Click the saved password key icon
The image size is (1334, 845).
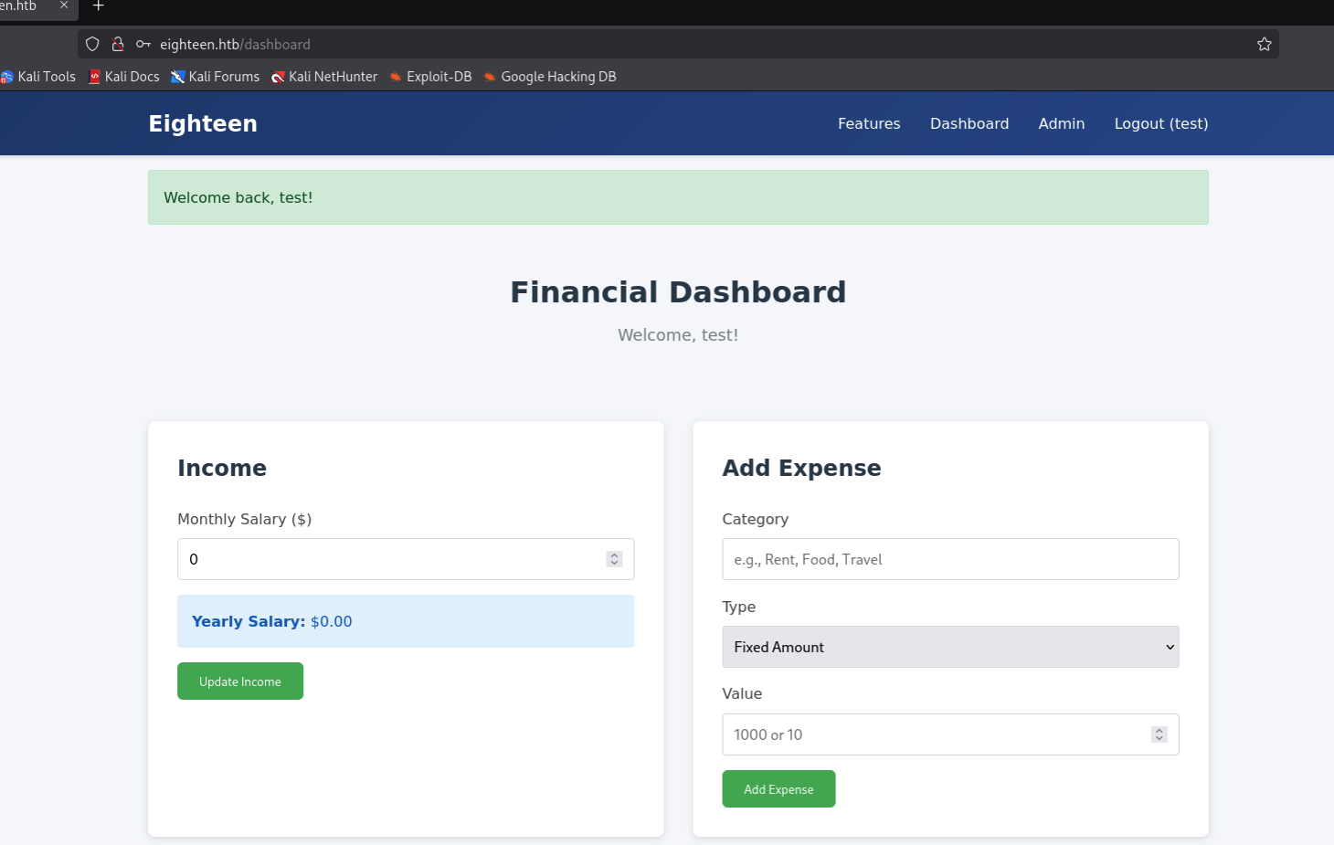tap(143, 44)
